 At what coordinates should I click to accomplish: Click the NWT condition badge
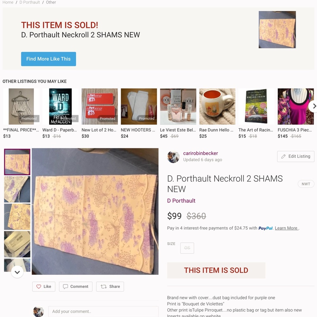[306, 184]
